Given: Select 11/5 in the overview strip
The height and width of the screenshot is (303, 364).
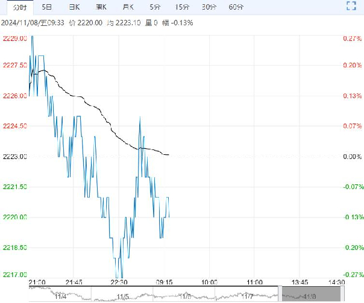Looking at the screenshot, I should 123,296.
